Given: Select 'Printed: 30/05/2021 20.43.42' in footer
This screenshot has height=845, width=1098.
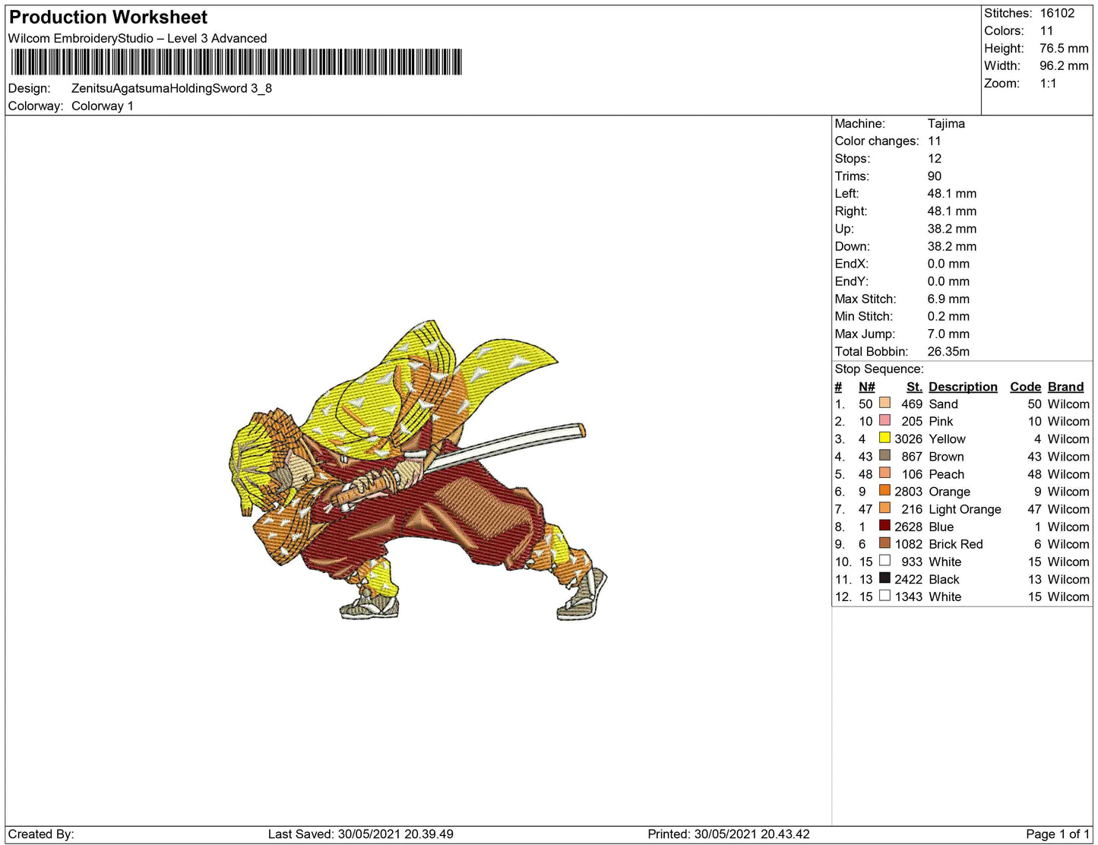Looking at the screenshot, I should (x=729, y=834).
